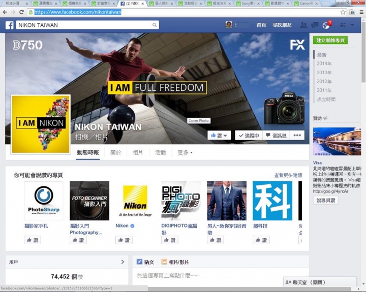The width and height of the screenshot is (366, 292).
Task: Open the 聊天室 chat bar
Action: pos(320,282)
